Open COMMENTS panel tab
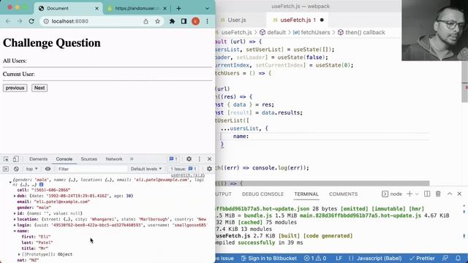Image resolution: width=468 pixels, height=263 pixels. pos(343,194)
